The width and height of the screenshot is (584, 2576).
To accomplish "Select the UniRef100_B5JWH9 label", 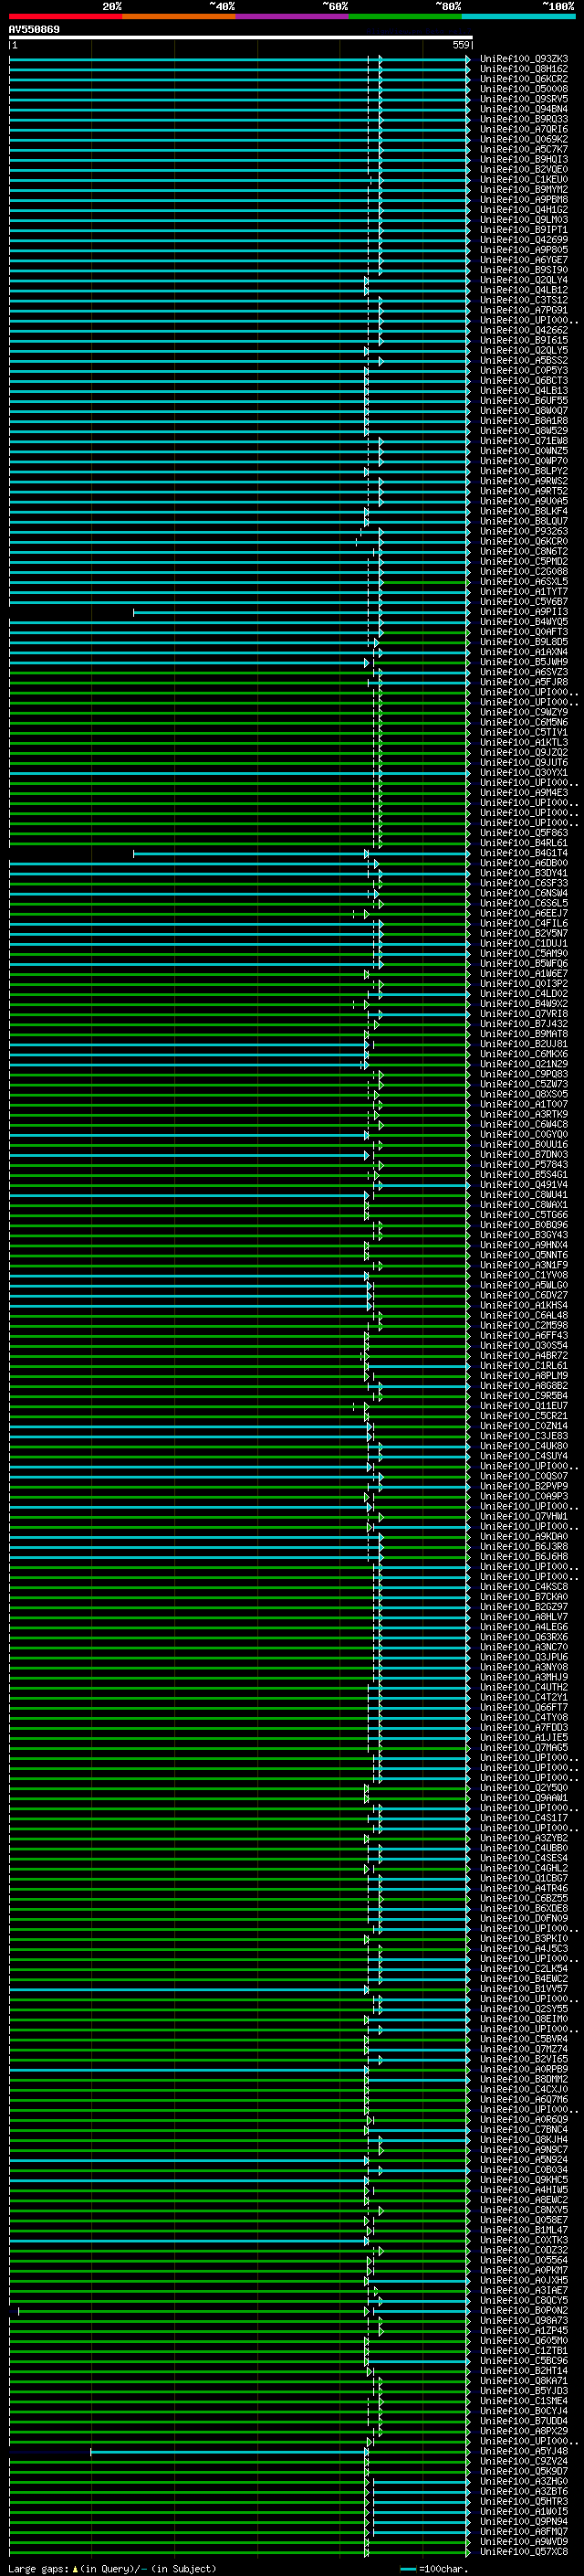I will (524, 662).
